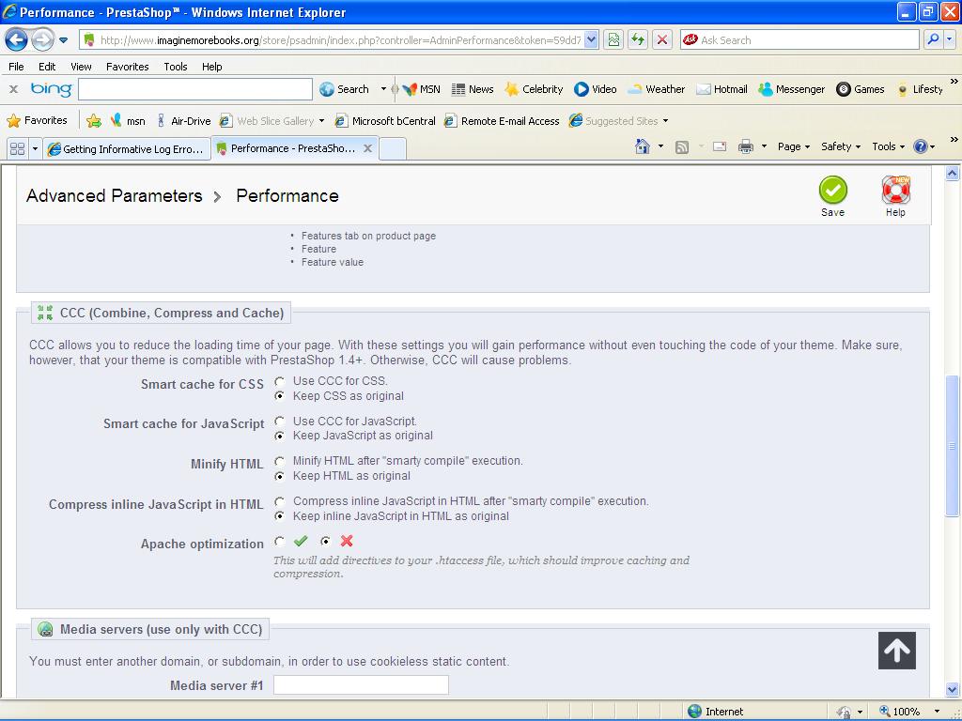Select Use CCC for CSS option
This screenshot has width=962, height=721.
(x=279, y=381)
